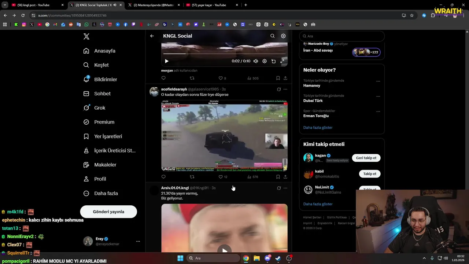This screenshot has height=264, width=469.
Task: View analytics showing 576 views
Action: 253,177
